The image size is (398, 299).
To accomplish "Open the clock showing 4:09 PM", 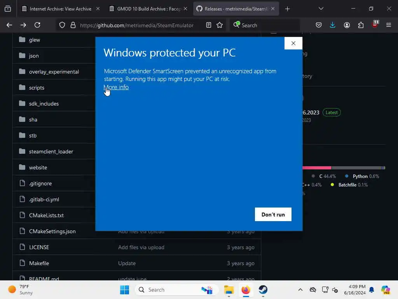I will pyautogui.click(x=355, y=290).
